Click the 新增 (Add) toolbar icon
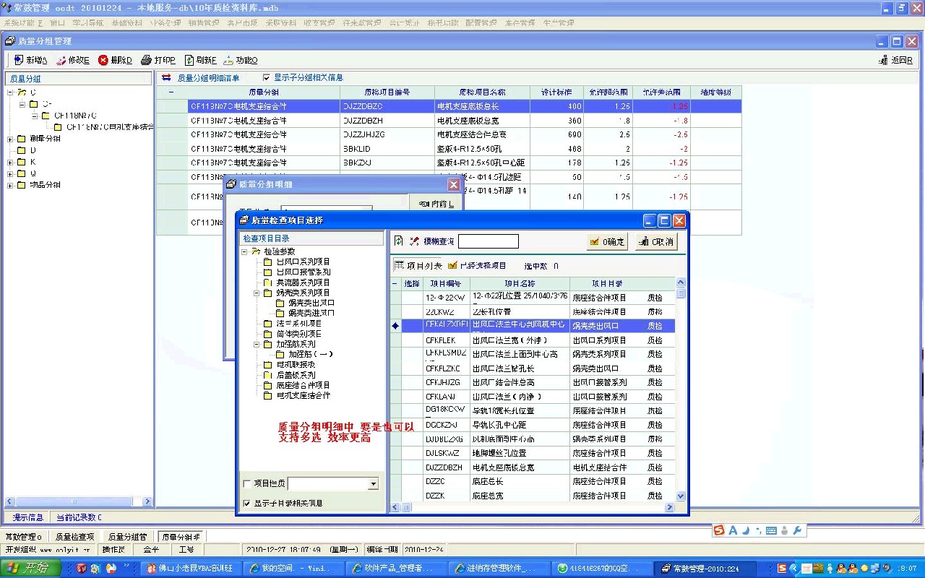Image resolution: width=925 pixels, height=578 pixels. tap(19, 60)
